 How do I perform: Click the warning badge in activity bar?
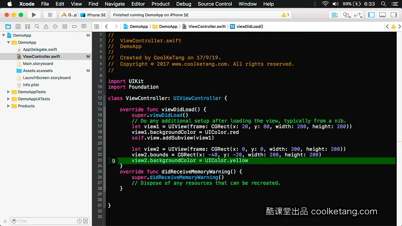point(285,15)
